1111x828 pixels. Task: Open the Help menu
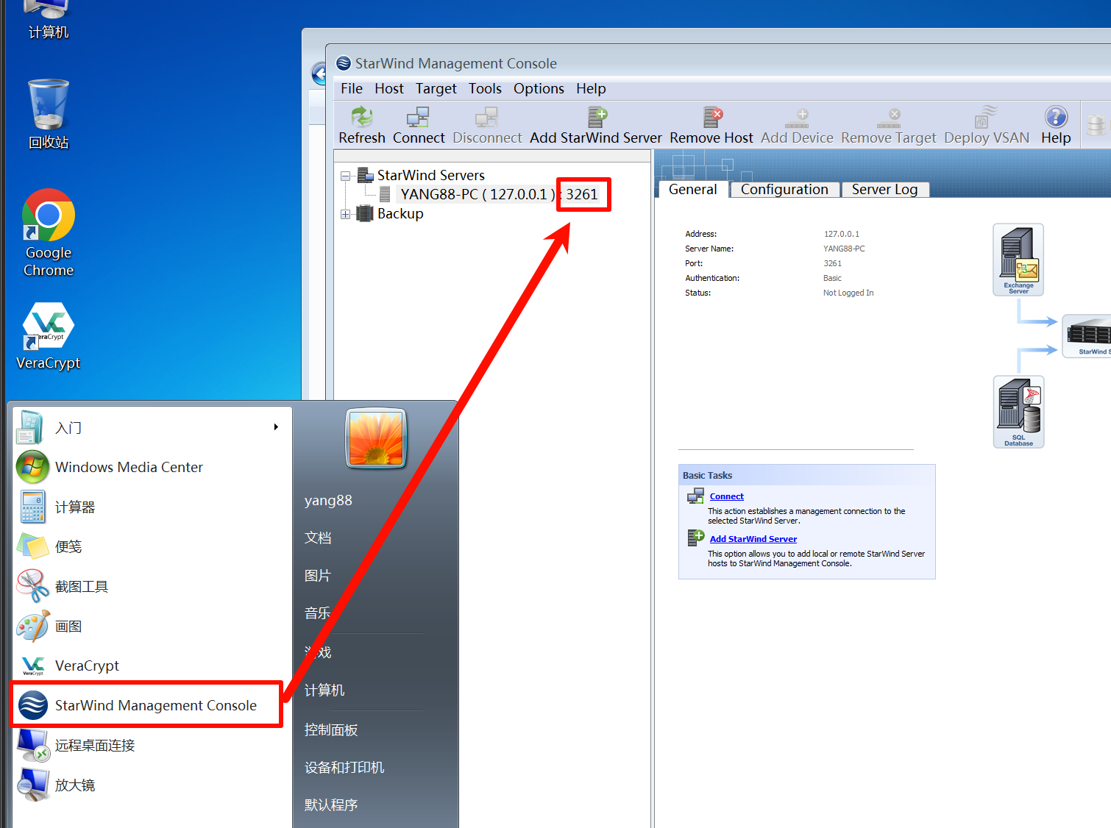click(x=591, y=88)
